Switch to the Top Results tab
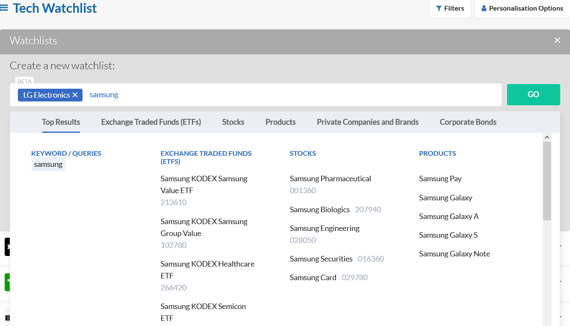This screenshot has width=570, height=326. [61, 122]
